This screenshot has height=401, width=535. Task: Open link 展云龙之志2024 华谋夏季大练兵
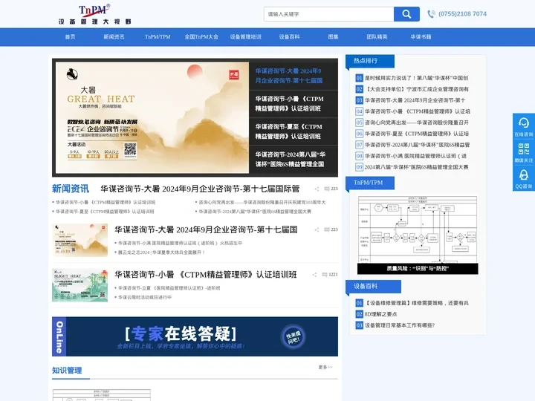click(x=161, y=252)
